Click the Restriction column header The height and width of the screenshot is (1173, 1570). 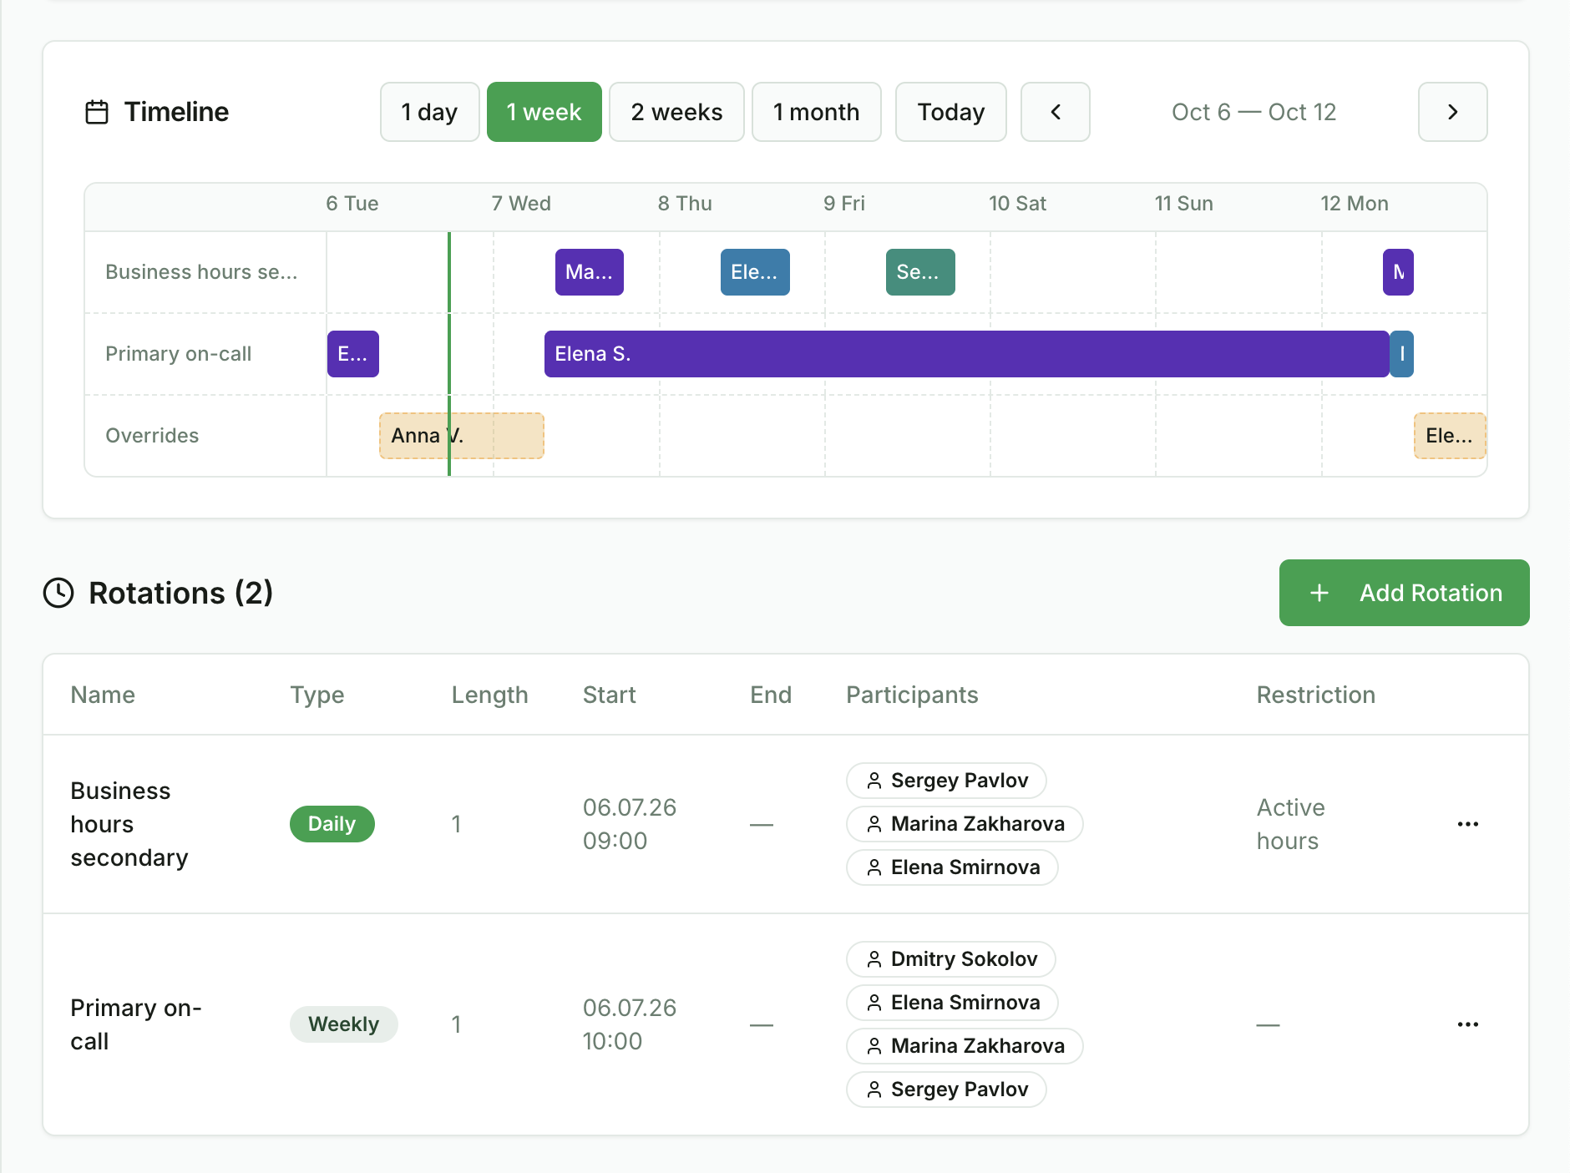1315,695
